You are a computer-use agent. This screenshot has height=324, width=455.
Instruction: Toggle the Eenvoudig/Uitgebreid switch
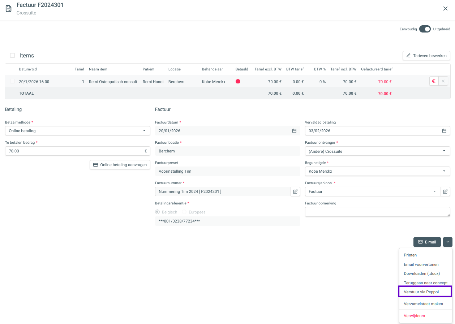click(x=425, y=29)
